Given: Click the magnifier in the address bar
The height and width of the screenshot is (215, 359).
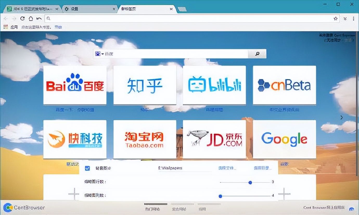Looking at the screenshot, I should (48, 19).
